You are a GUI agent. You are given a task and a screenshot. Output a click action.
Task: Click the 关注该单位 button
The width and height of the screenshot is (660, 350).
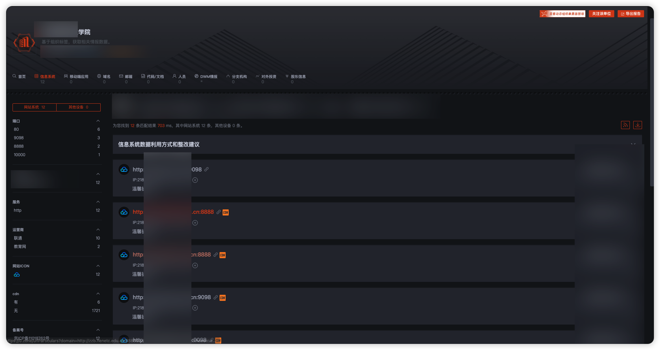click(601, 14)
